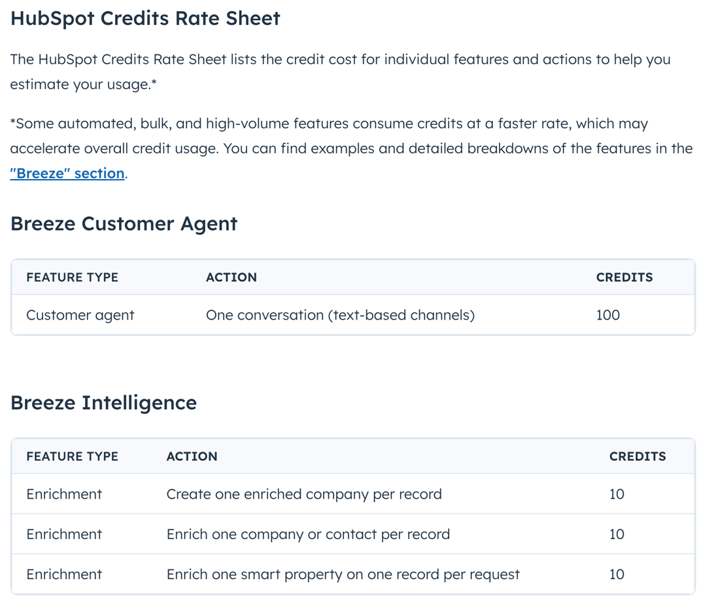Select "Enrich one smart property" table row
Image resolution: width=712 pixels, height=613 pixels.
coord(343,574)
